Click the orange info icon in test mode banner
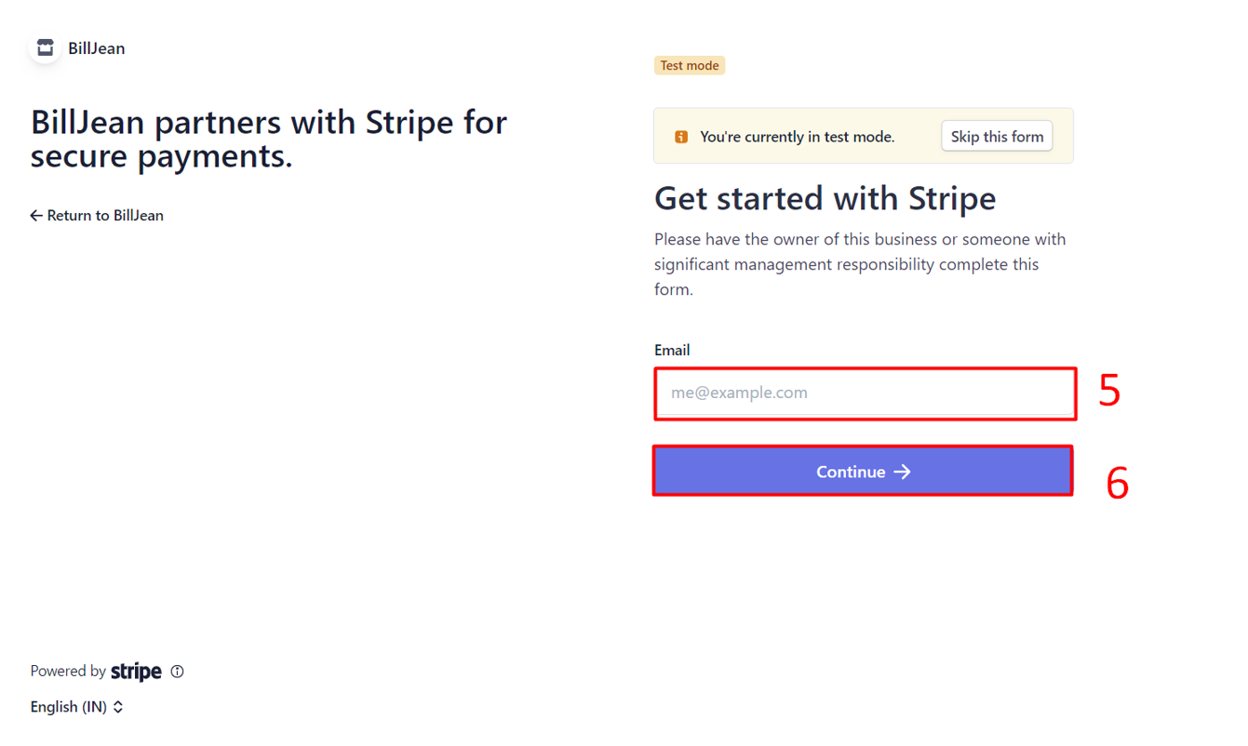 [x=681, y=137]
